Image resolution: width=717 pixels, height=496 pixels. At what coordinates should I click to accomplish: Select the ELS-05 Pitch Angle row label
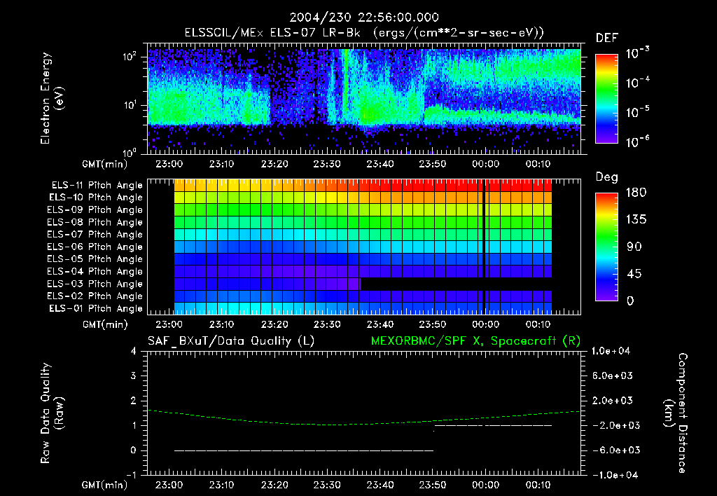[95, 259]
